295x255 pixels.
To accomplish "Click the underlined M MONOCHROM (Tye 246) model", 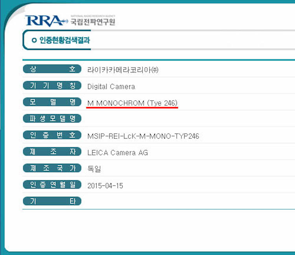I will (132, 103).
